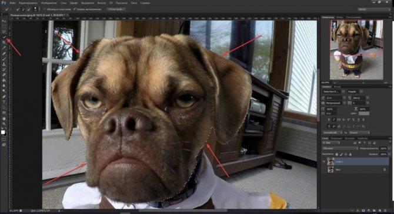The image size is (394, 214).
Task: Click the text color swatch in Character panel
Action: (364, 114)
